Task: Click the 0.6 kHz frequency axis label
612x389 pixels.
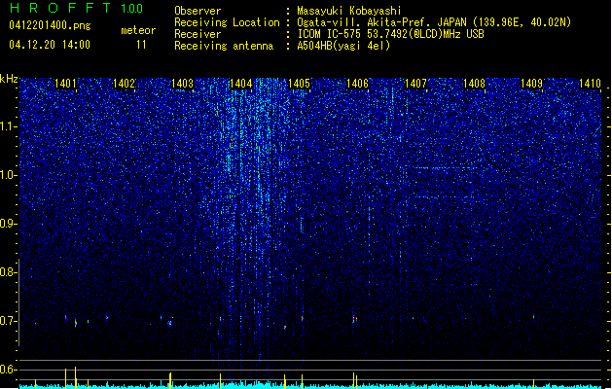Action: point(9,370)
